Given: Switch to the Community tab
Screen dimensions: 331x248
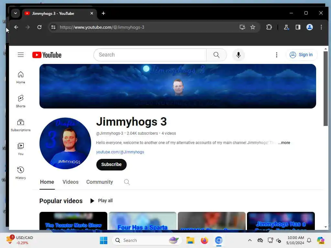Looking at the screenshot, I should coord(100,182).
